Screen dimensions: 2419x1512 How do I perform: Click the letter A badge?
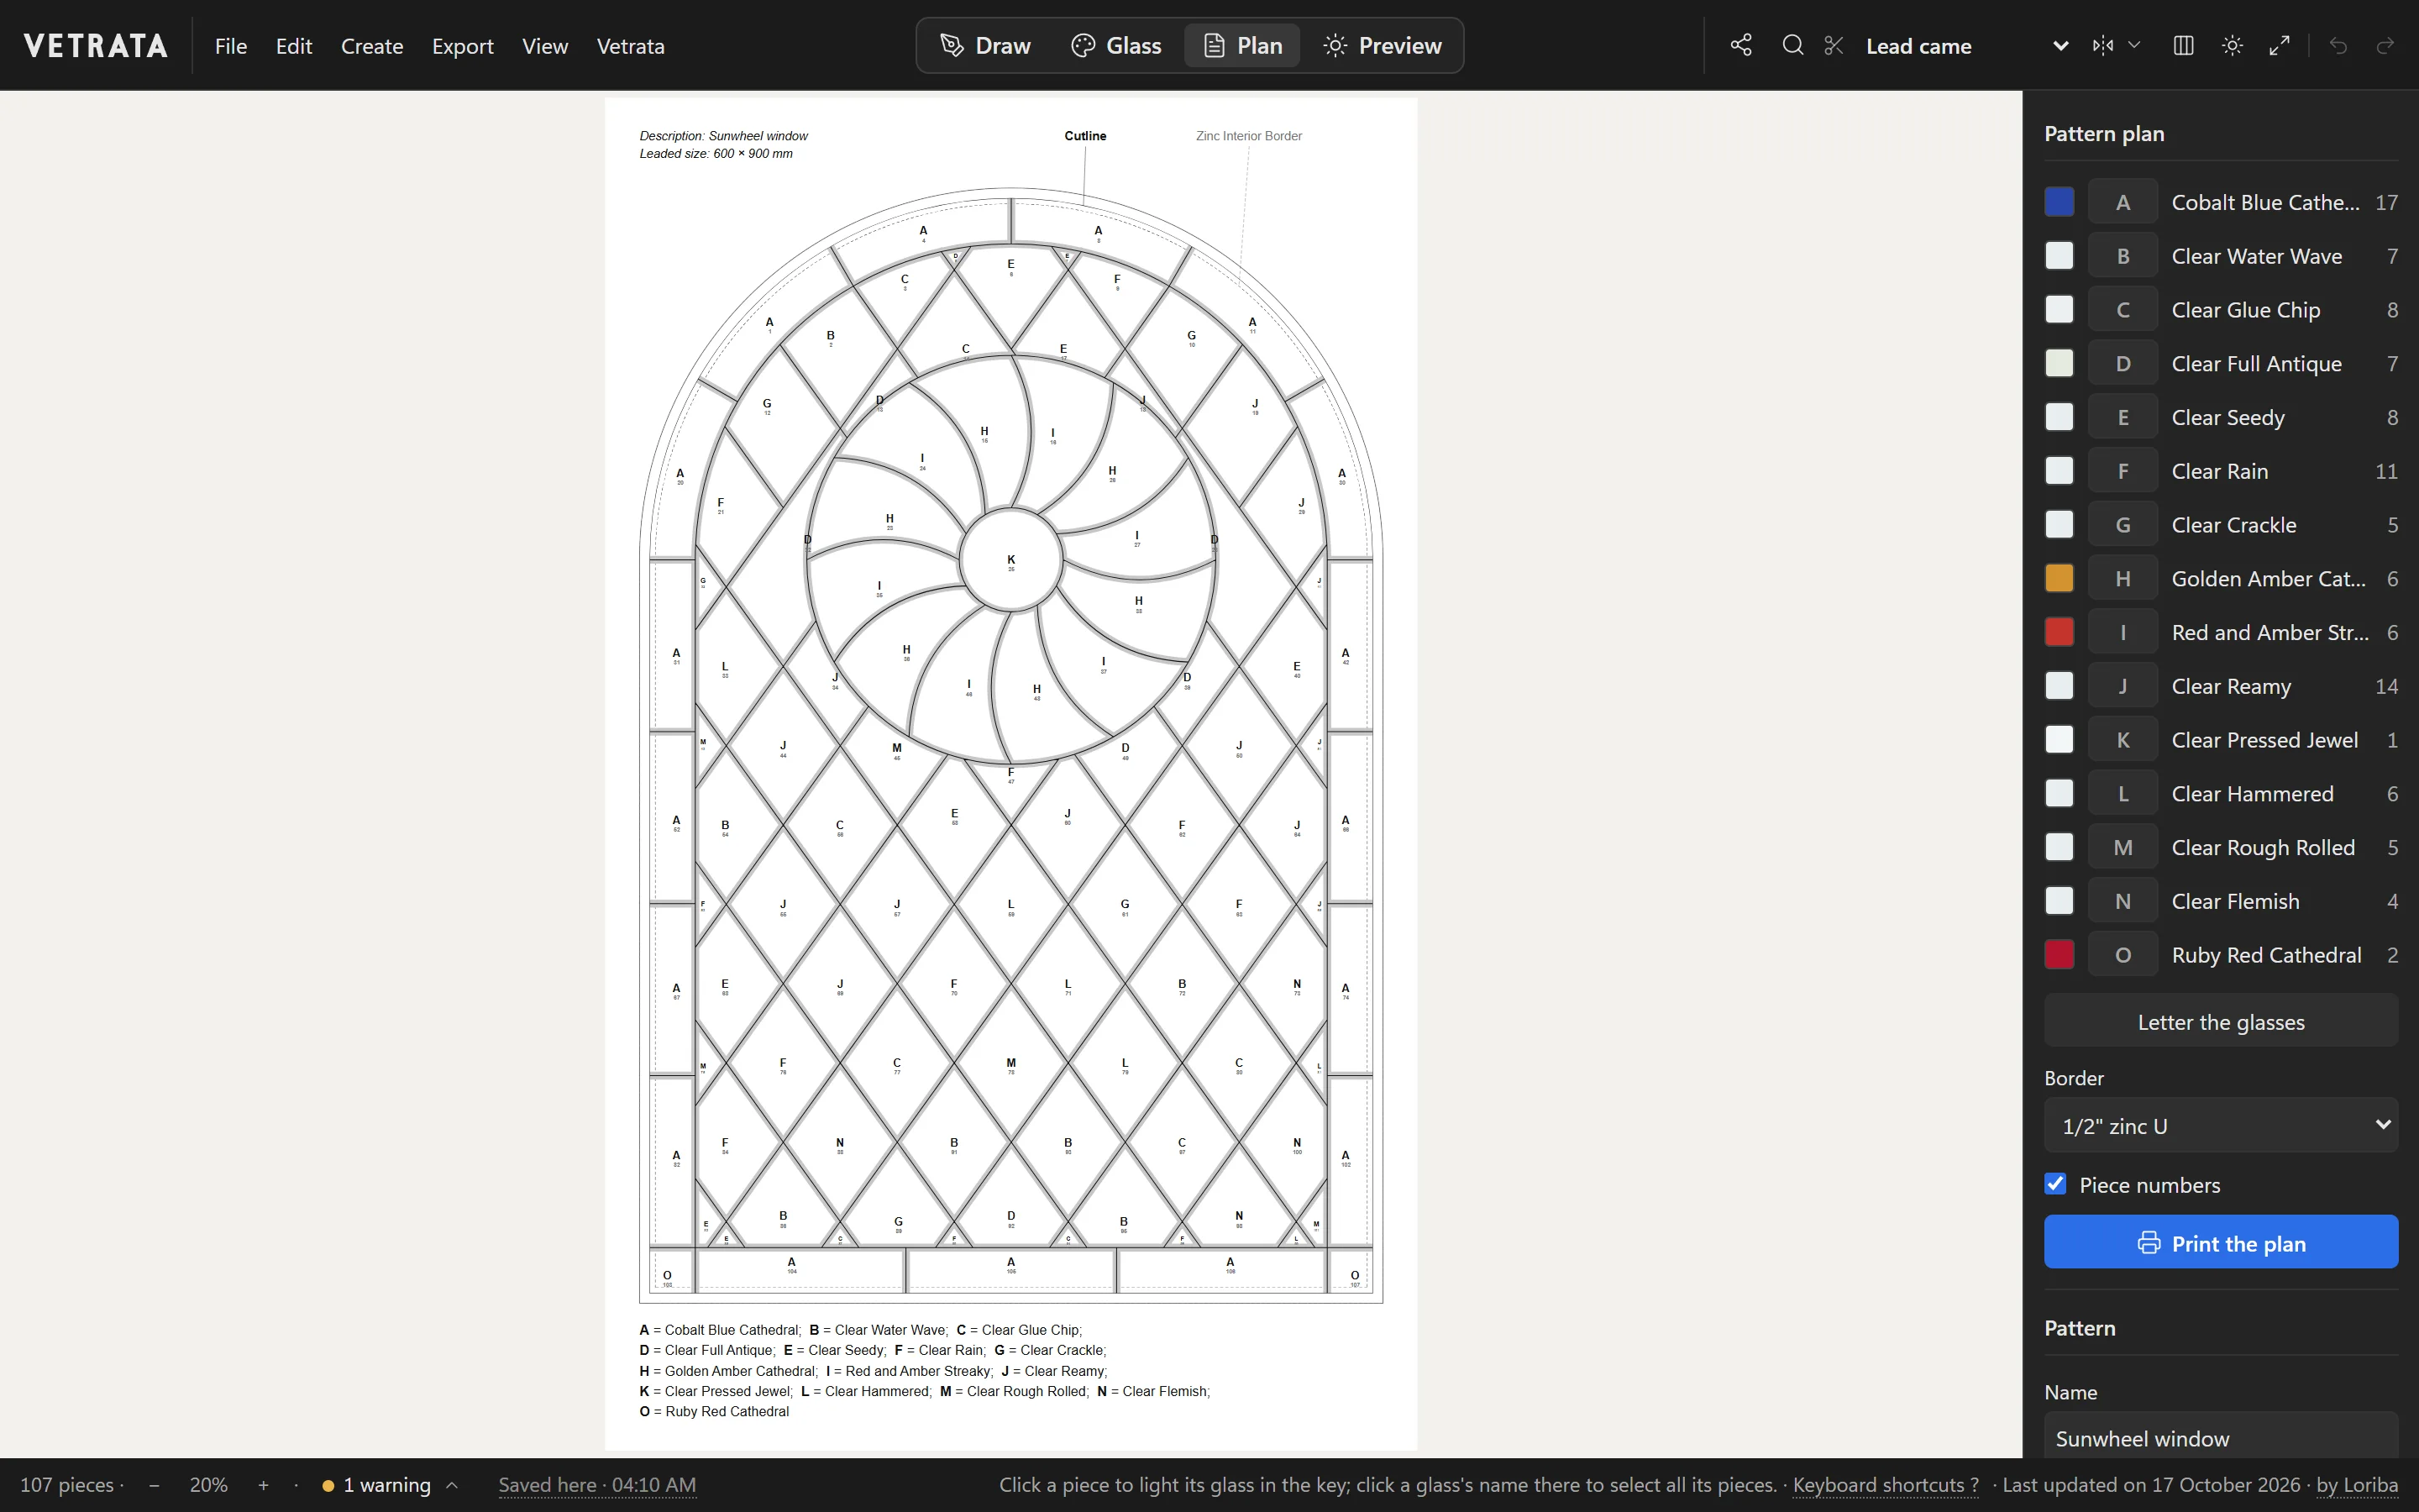coord(2123,202)
